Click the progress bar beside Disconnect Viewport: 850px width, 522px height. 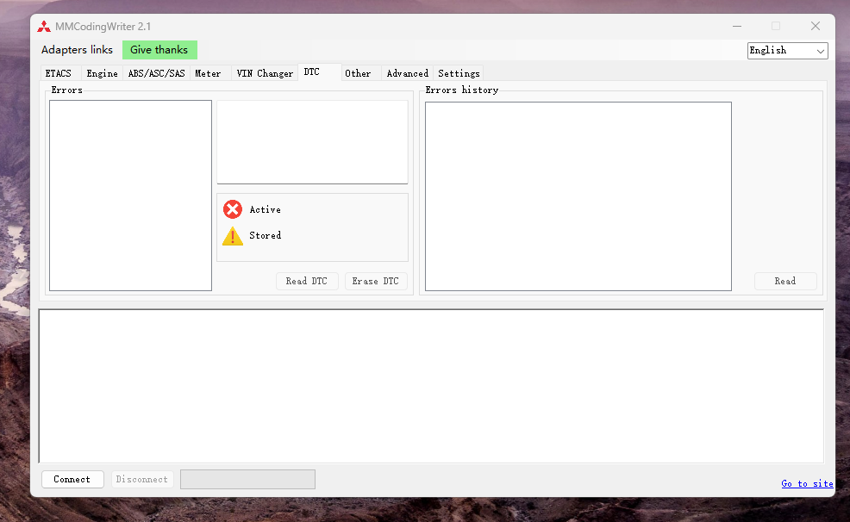coord(247,479)
